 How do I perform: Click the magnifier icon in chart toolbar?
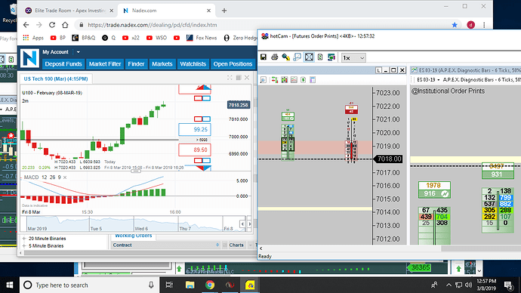(x=264, y=80)
